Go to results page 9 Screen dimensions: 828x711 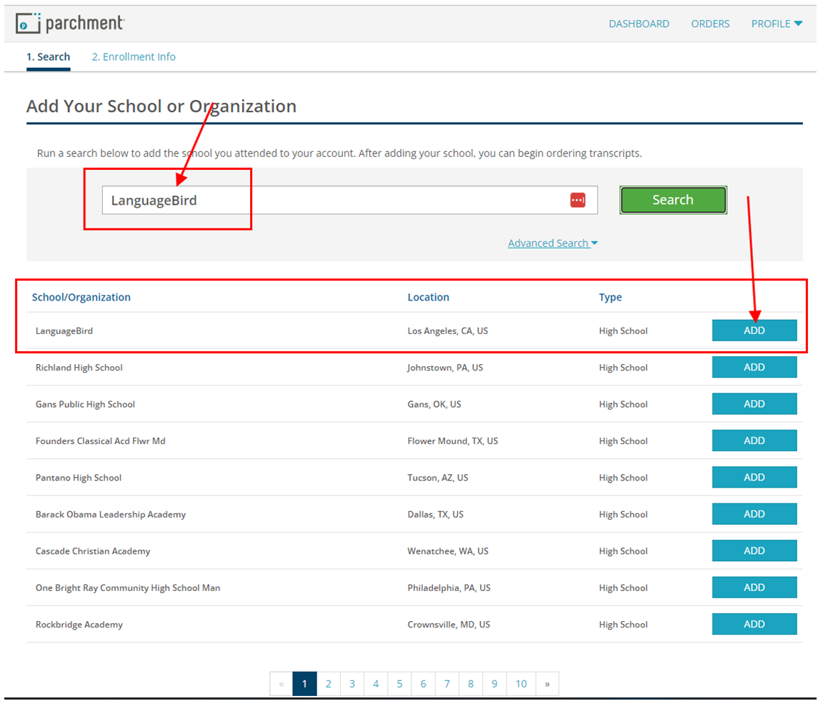coord(495,684)
